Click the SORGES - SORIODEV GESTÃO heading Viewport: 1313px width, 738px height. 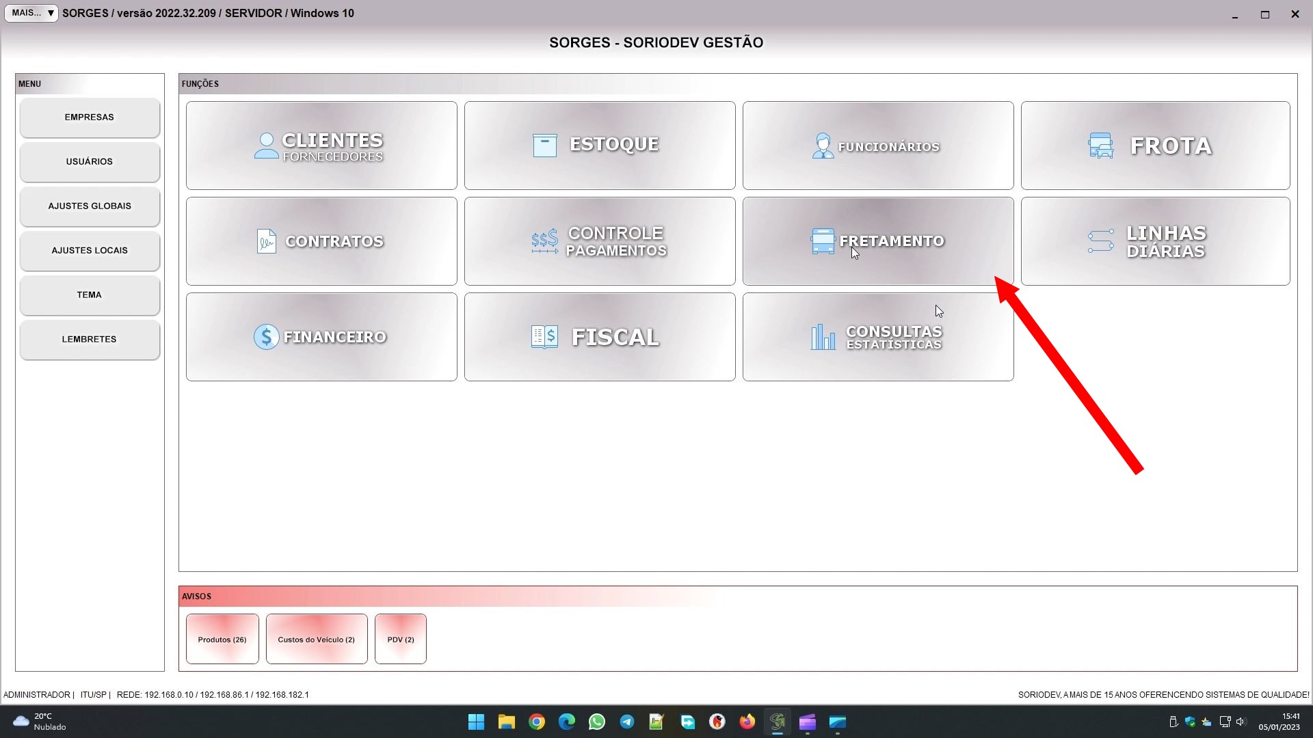[x=656, y=42]
